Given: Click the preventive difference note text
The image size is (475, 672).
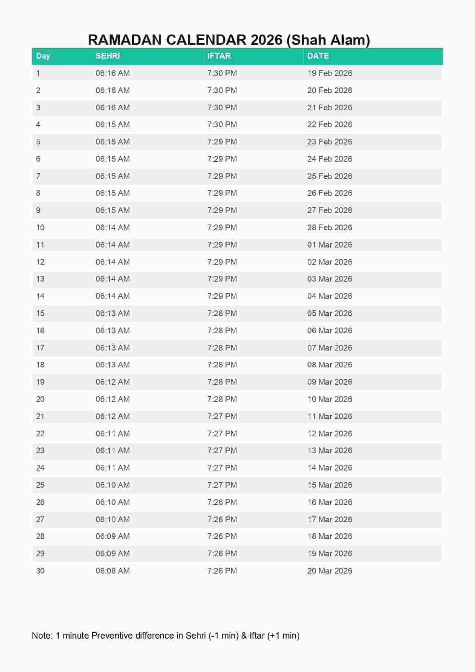Looking at the screenshot, I should tap(165, 636).
